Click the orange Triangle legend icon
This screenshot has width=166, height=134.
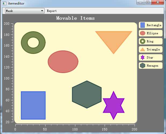tap(143, 50)
